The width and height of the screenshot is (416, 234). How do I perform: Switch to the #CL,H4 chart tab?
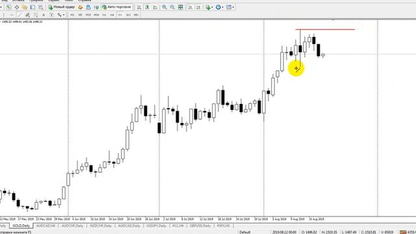click(177, 226)
